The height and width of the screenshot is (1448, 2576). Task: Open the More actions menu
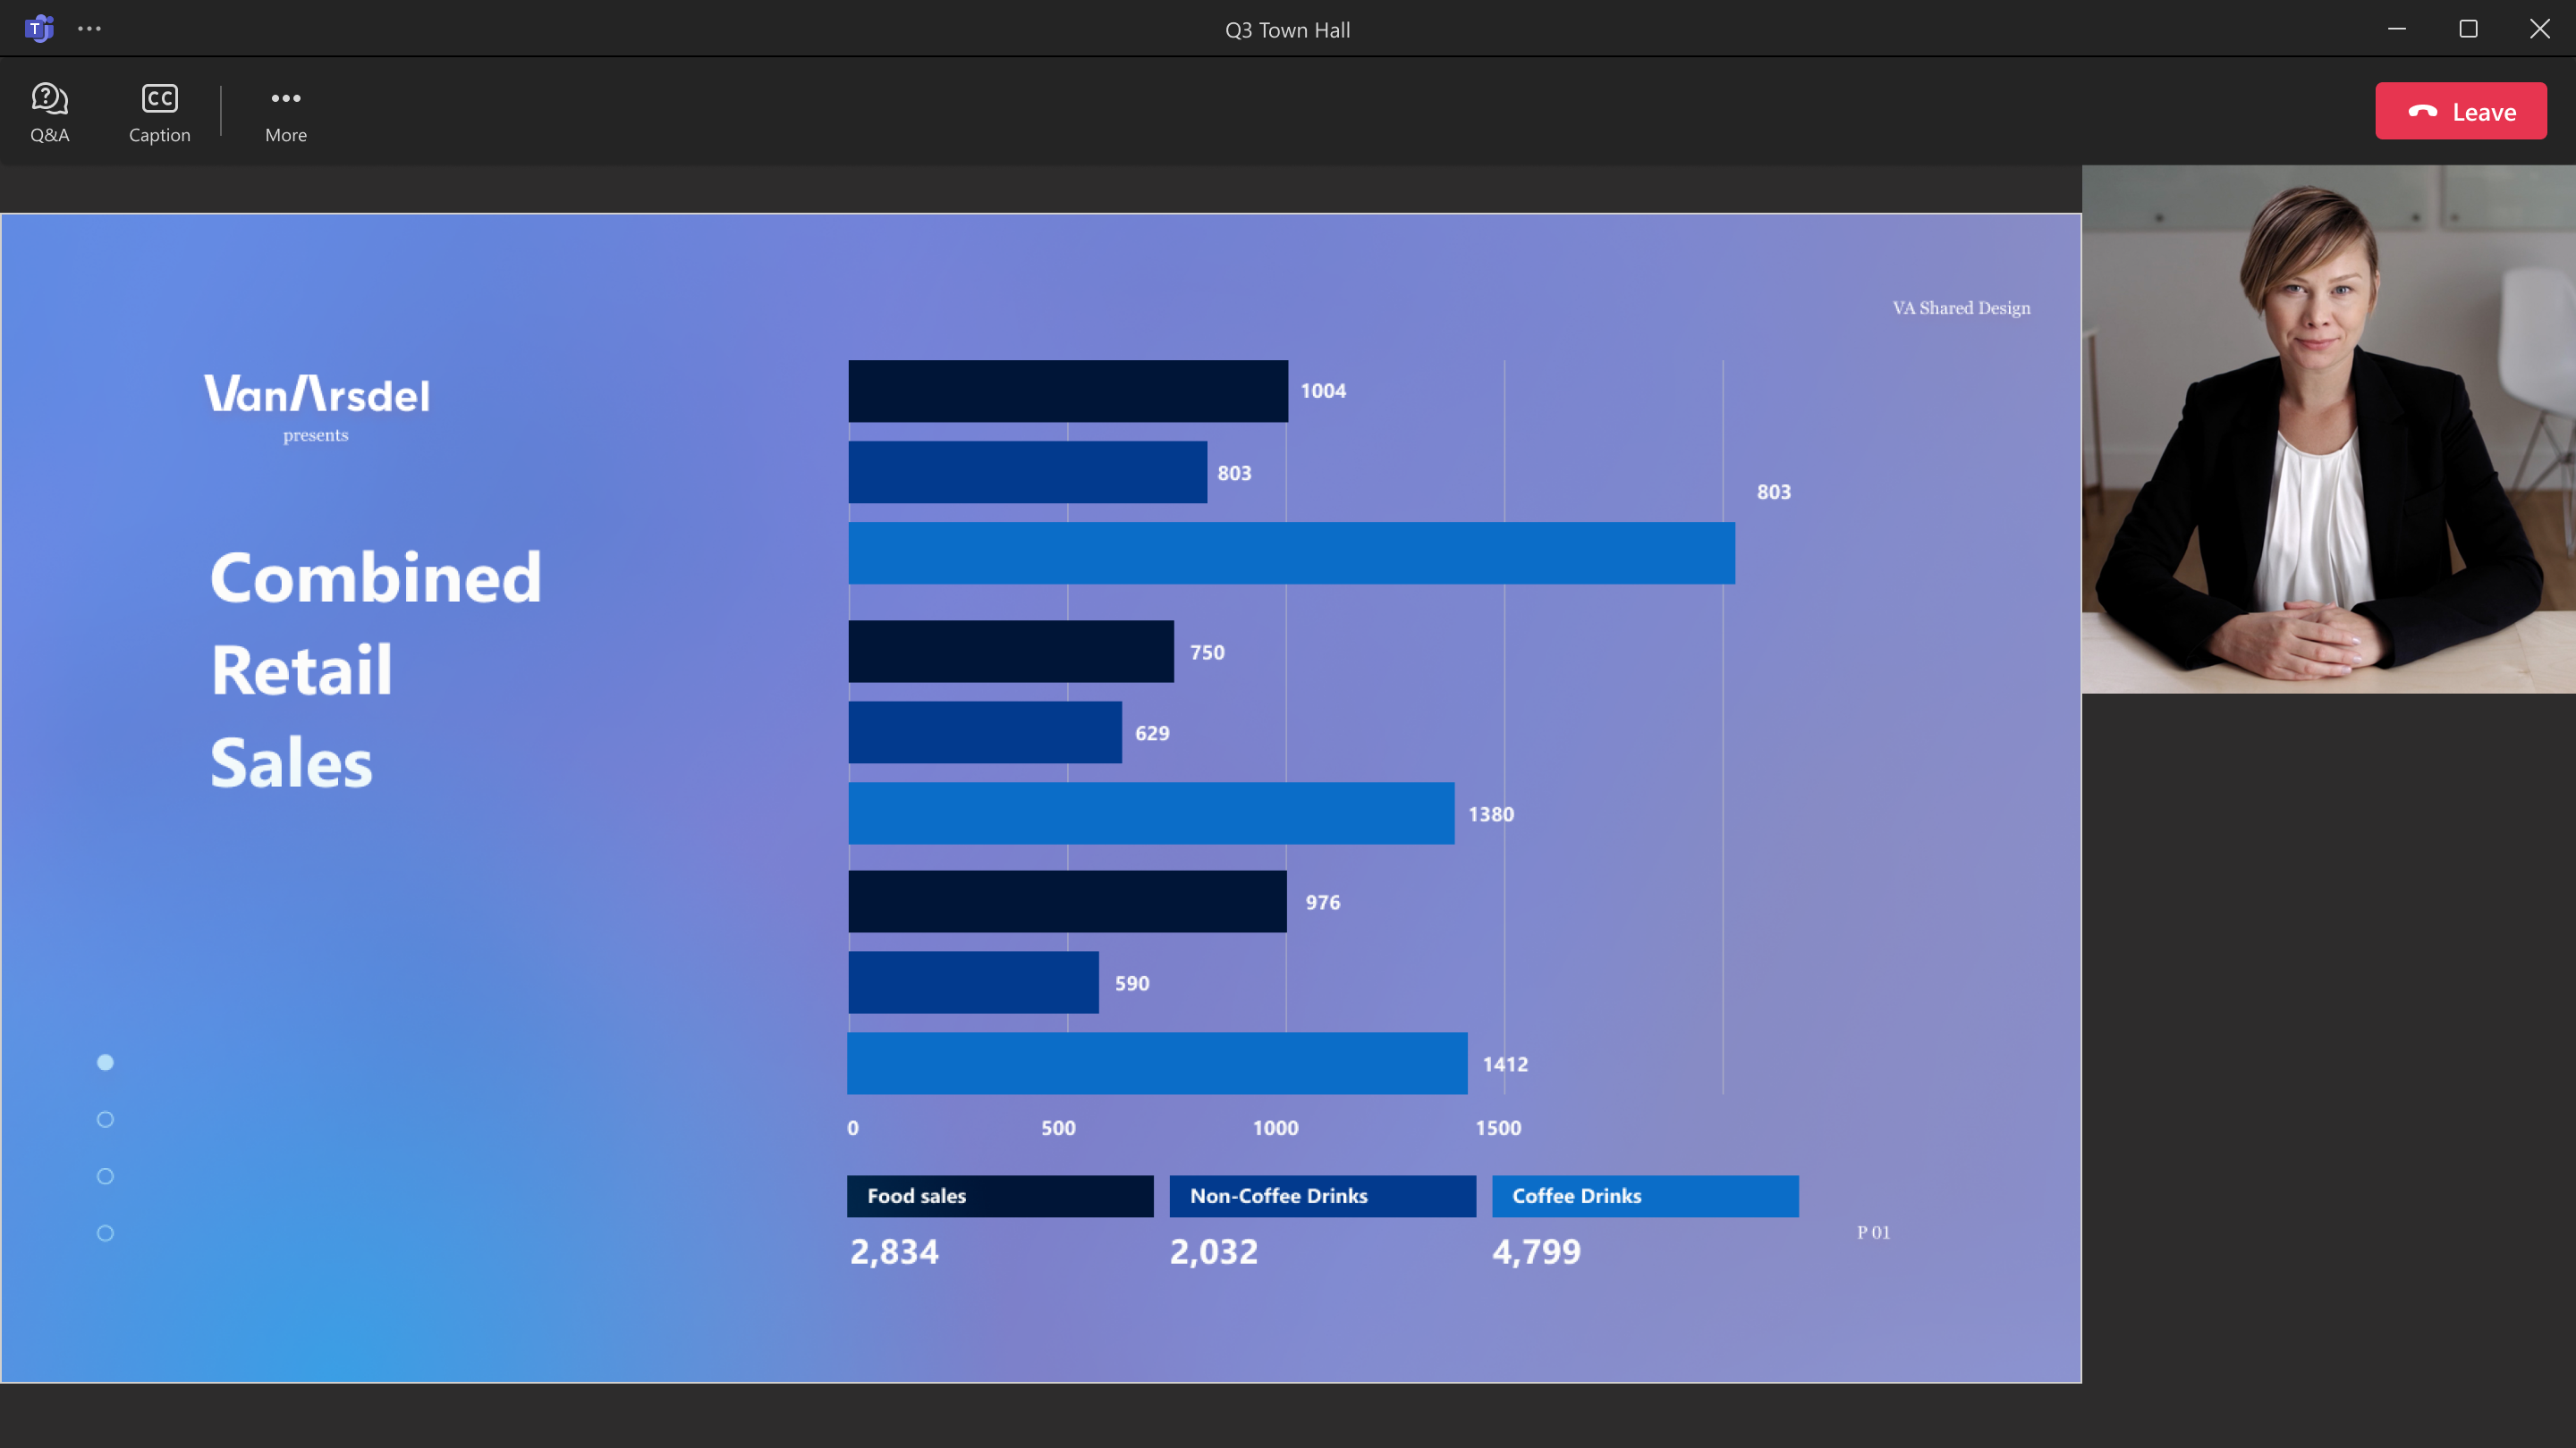tap(285, 112)
